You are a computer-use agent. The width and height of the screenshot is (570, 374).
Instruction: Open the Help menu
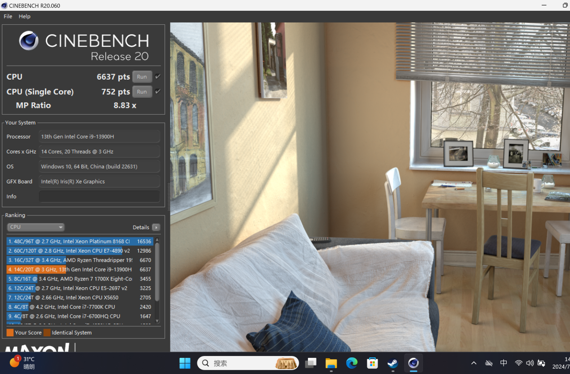pos(24,16)
